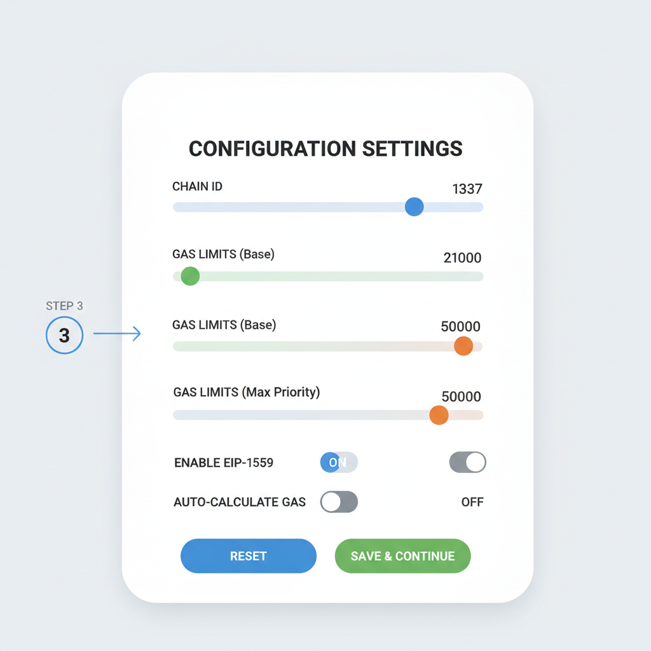Click the Enable EIP-1559 label
The image size is (651, 651).
click(223, 462)
